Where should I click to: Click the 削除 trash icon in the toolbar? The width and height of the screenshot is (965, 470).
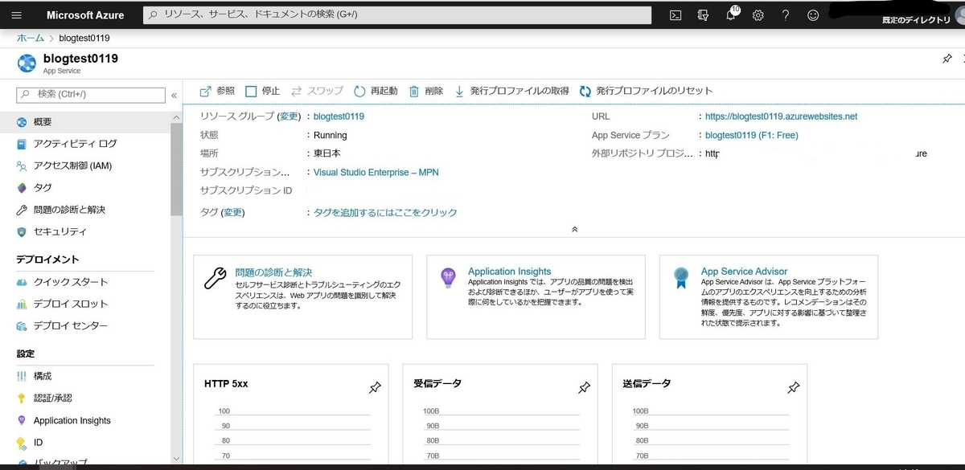click(x=414, y=91)
